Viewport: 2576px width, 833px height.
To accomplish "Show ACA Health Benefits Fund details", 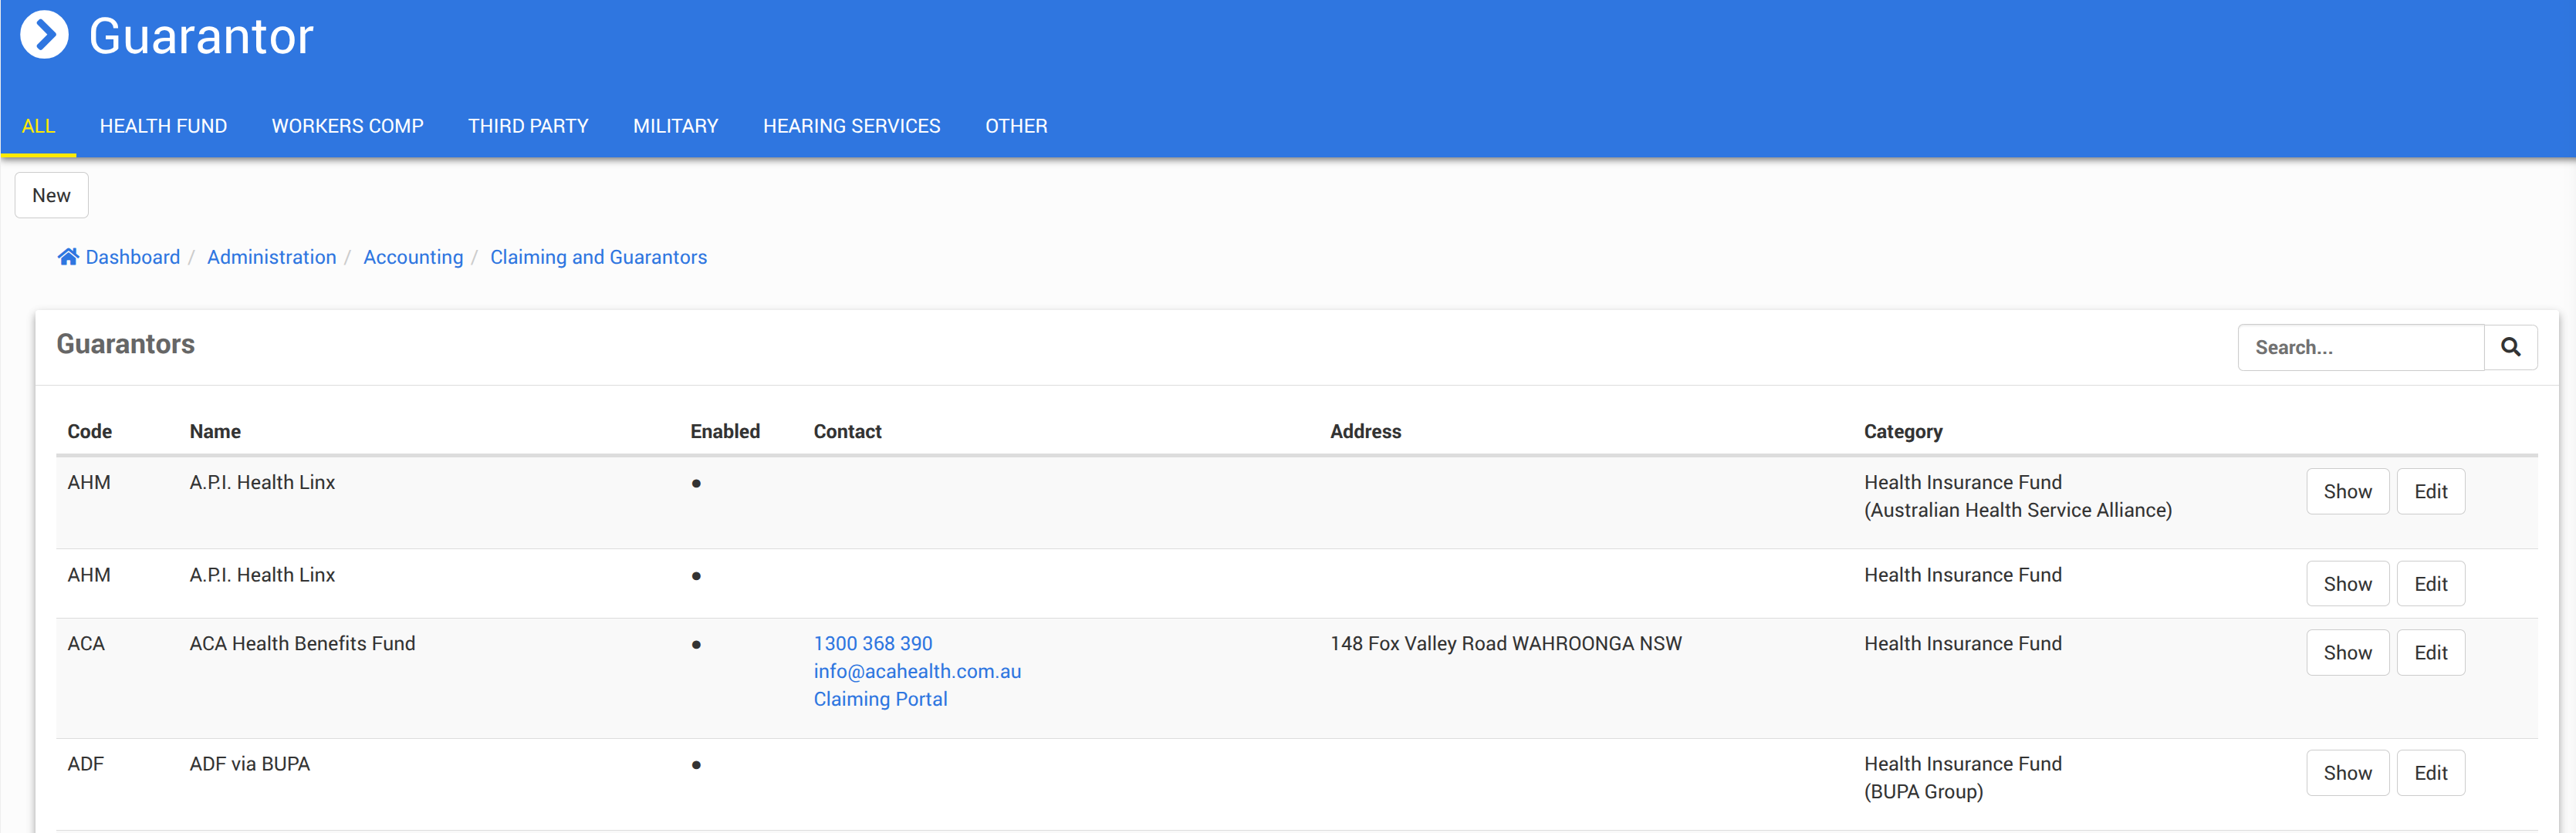I will pos(2347,653).
